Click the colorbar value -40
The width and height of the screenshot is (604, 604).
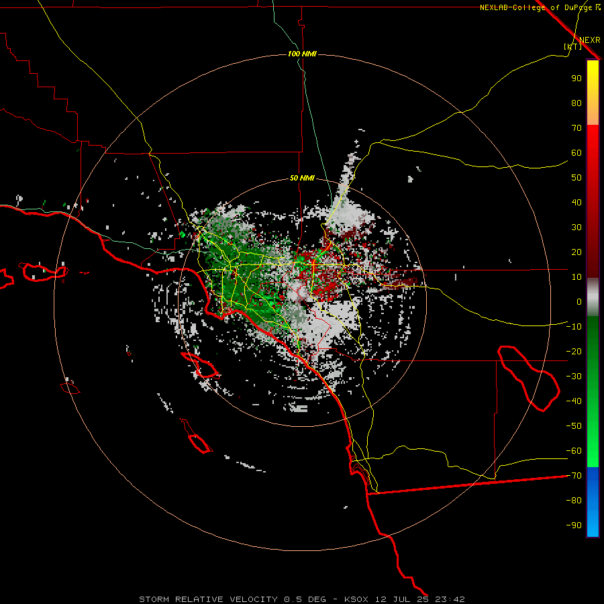574,401
